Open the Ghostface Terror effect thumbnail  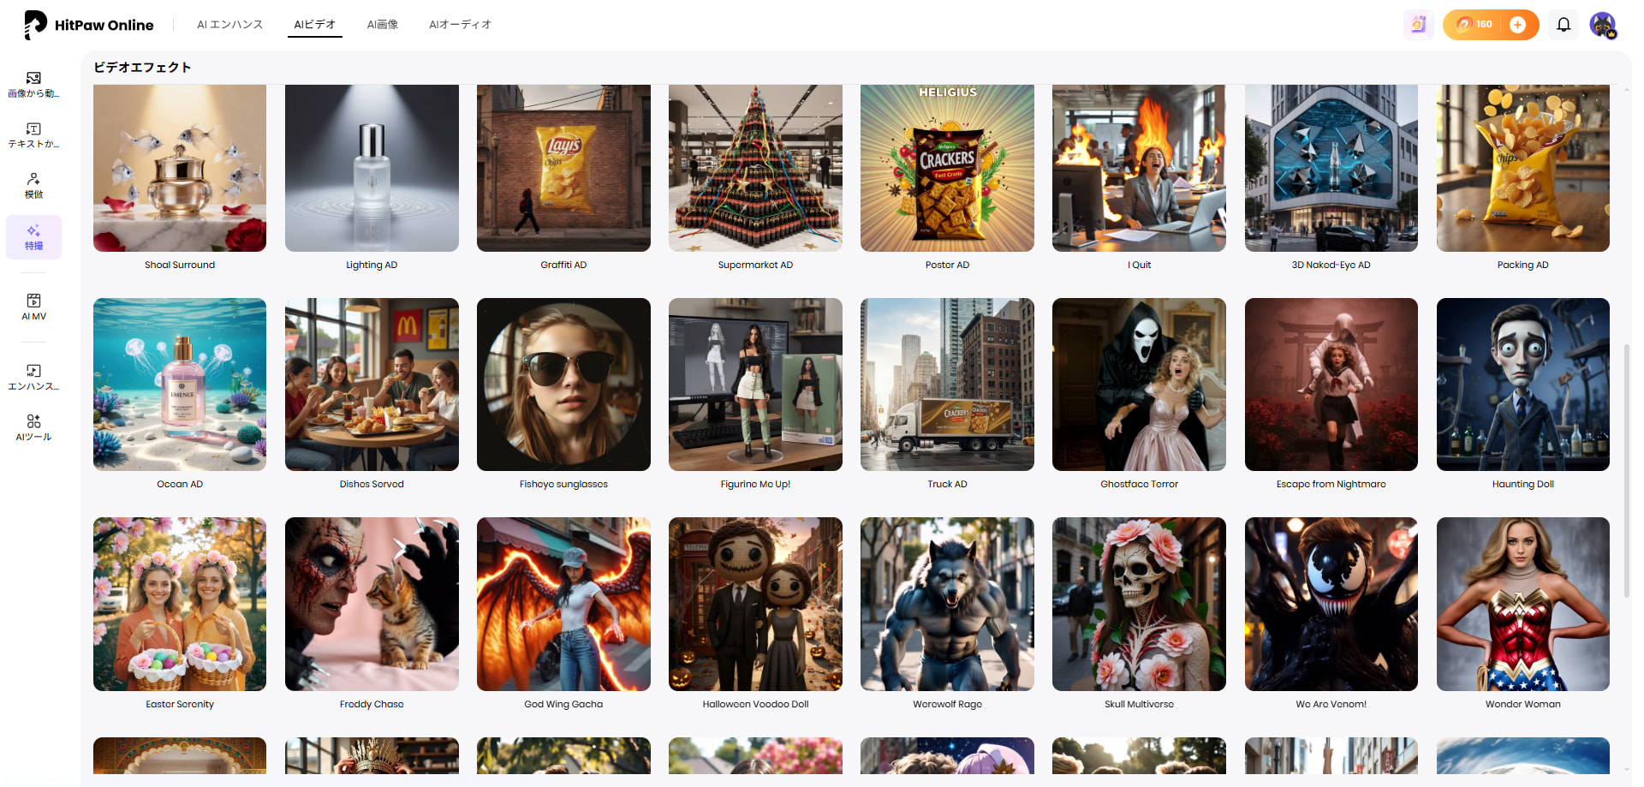tap(1139, 385)
